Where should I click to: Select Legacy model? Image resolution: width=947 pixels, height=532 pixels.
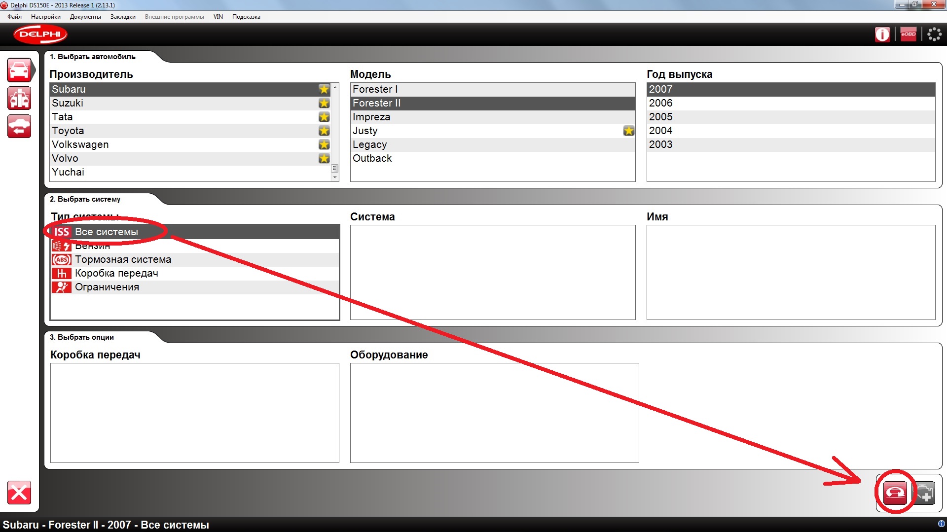493,144
